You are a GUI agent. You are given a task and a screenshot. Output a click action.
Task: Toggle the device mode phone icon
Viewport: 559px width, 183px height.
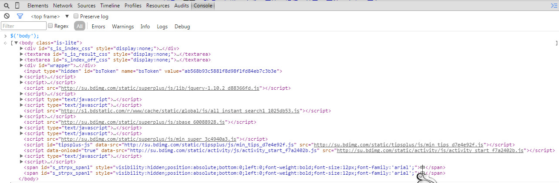pos(17,6)
